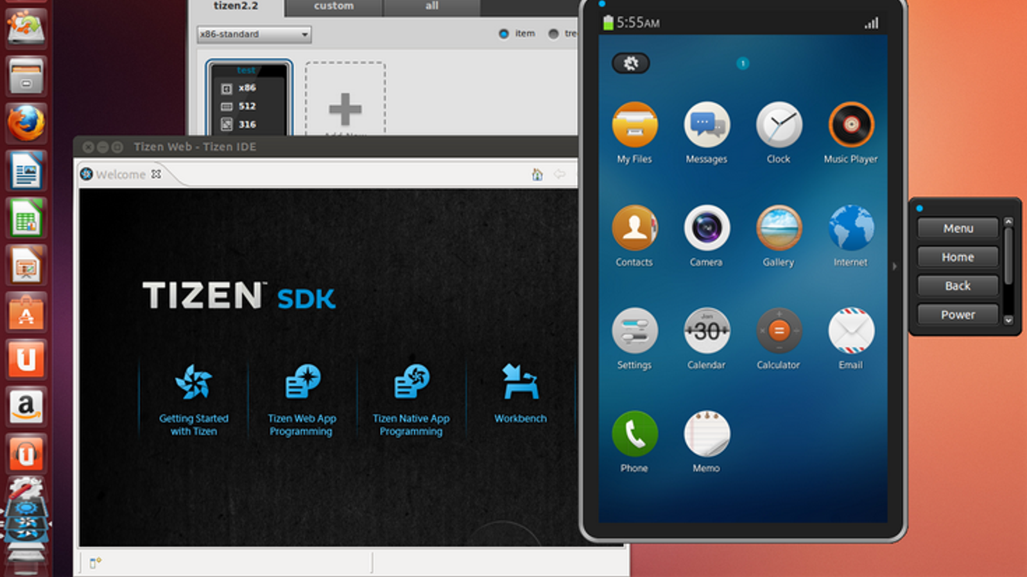Open the Email app
The image size is (1027, 577).
point(851,331)
